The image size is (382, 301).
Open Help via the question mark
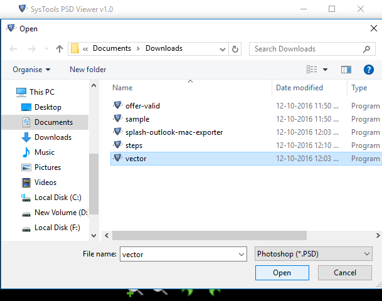(369, 70)
